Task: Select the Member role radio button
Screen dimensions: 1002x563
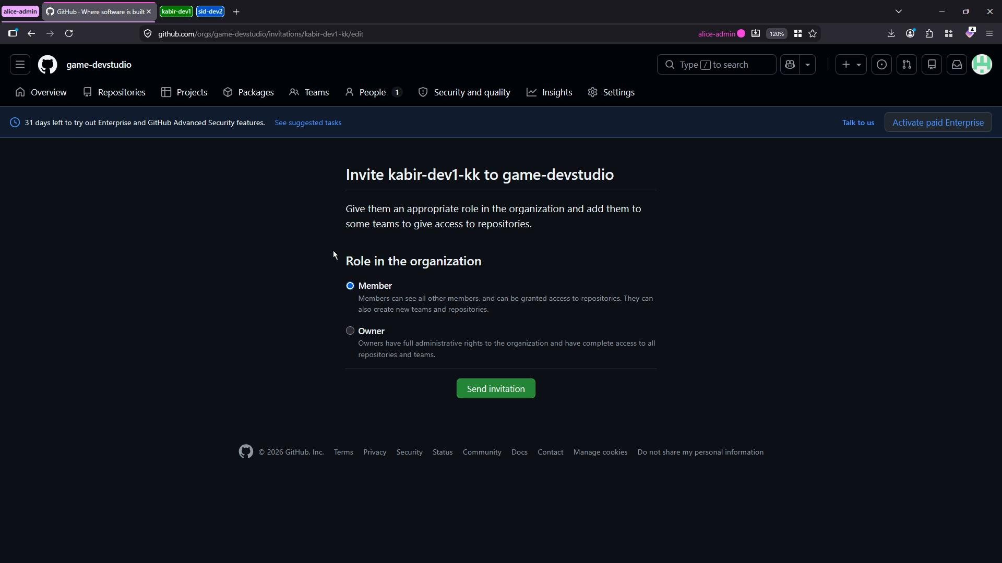Action: click(x=350, y=286)
